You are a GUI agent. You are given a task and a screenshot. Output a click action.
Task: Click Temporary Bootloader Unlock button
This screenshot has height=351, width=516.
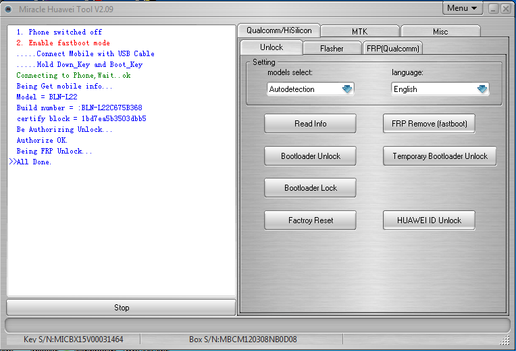(440, 156)
